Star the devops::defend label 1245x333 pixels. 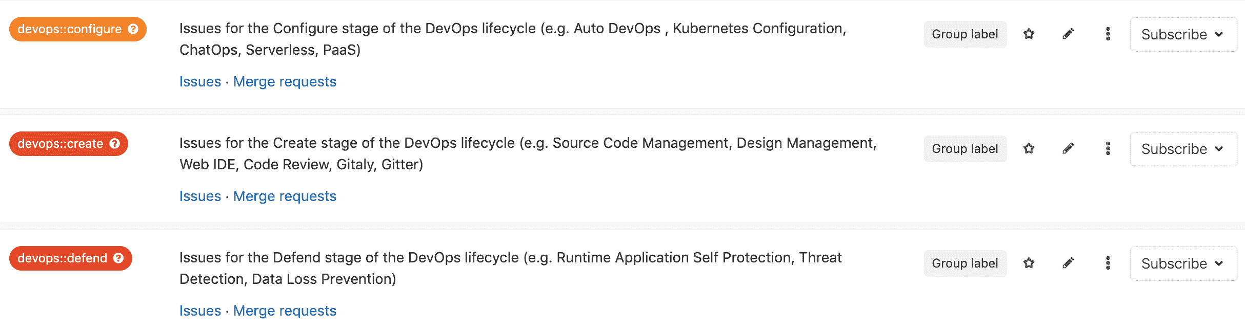1029,263
